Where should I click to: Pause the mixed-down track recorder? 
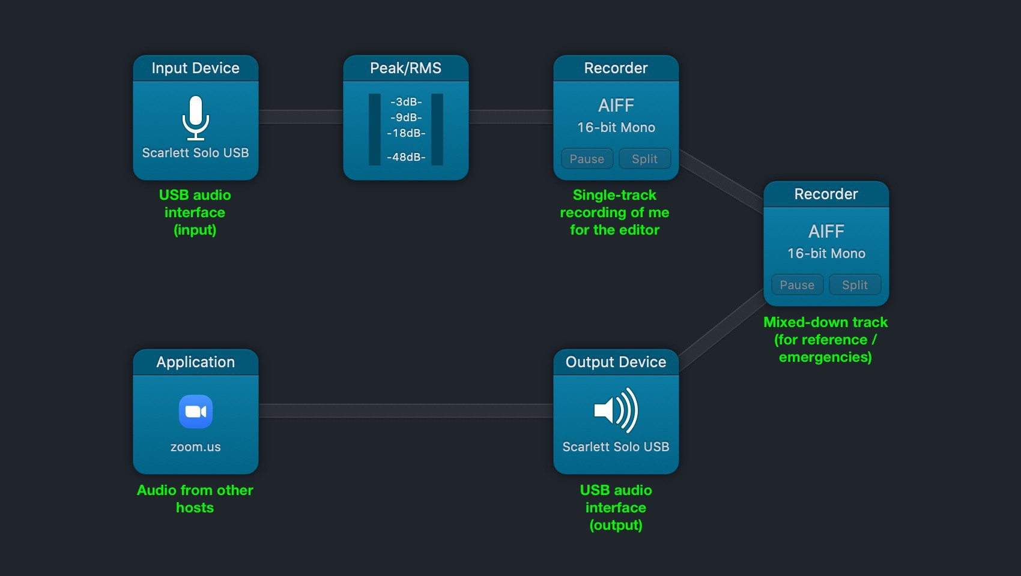(796, 284)
